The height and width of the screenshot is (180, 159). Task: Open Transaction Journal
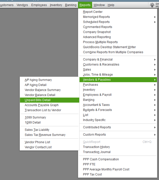(118, 152)
